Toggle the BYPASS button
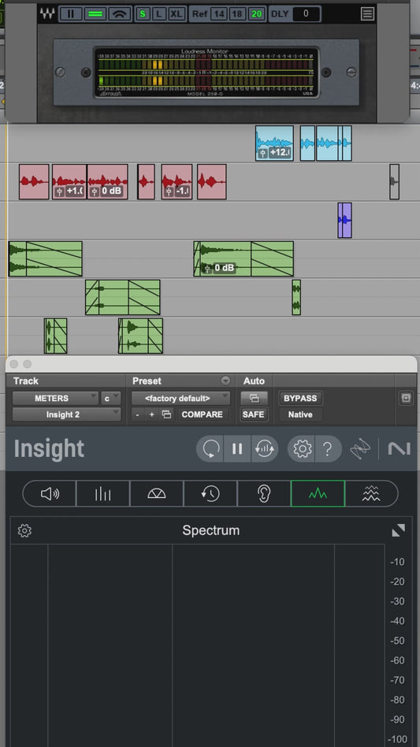The width and height of the screenshot is (420, 747). [300, 398]
